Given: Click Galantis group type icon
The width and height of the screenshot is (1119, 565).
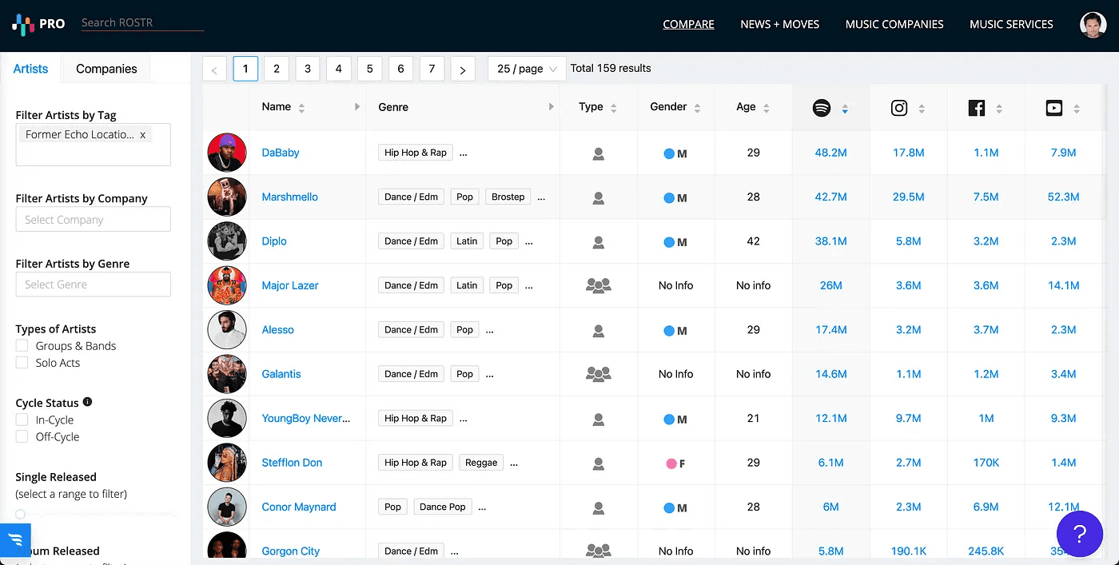Looking at the screenshot, I should coord(598,374).
